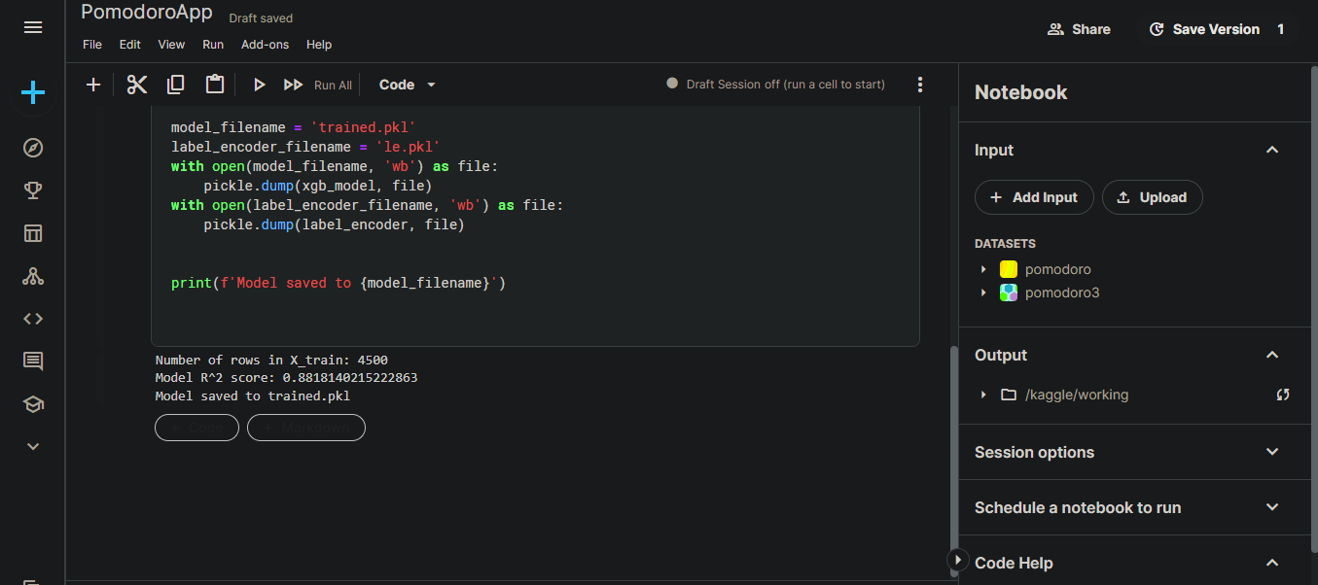
Task: Open the Edit menu
Action: [x=130, y=45]
